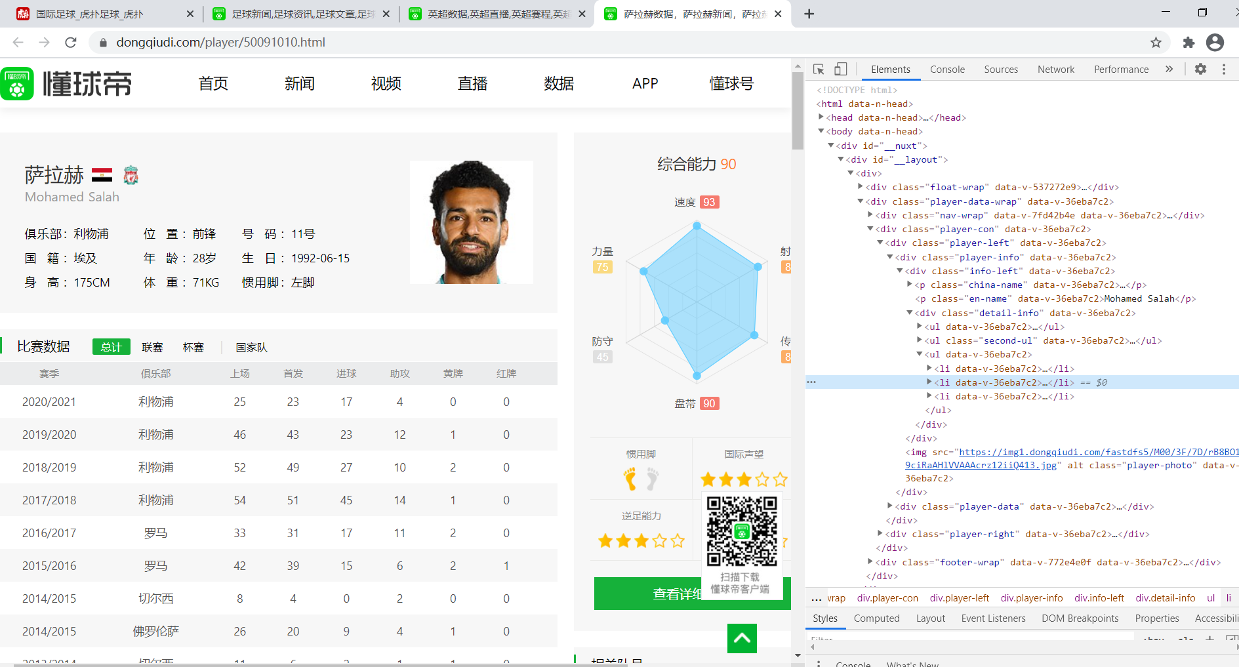The image size is (1239, 667).
Task: Show more DevTools tabs chevron
Action: pyautogui.click(x=1169, y=69)
